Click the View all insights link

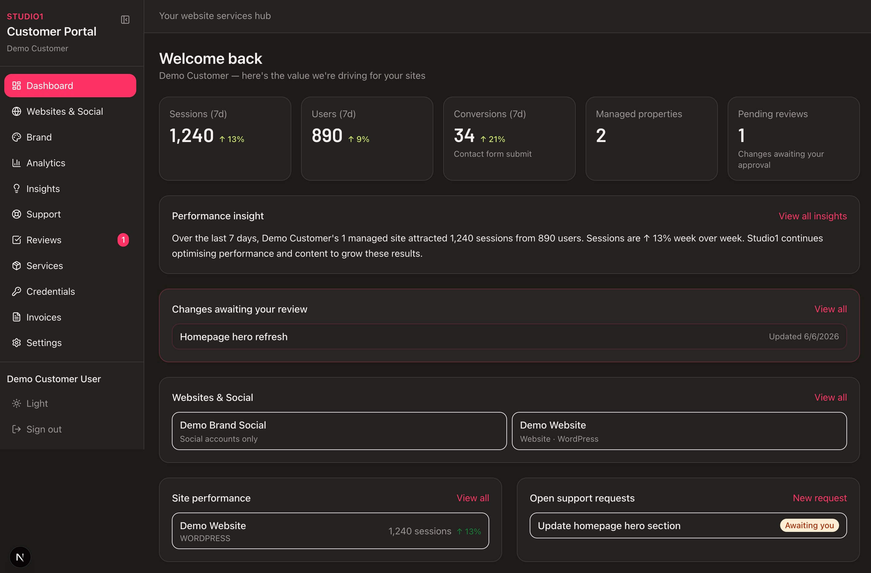(812, 216)
